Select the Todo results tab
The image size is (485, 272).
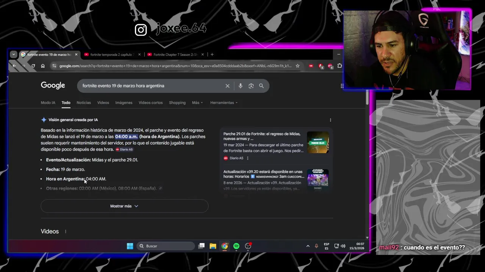(x=66, y=102)
